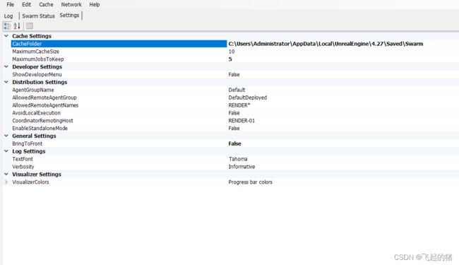Click the Property Pages toolbar icon
459x265 pixels.
coord(30,25)
